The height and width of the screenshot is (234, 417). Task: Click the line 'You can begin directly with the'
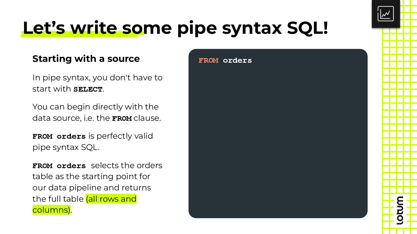tap(96, 107)
